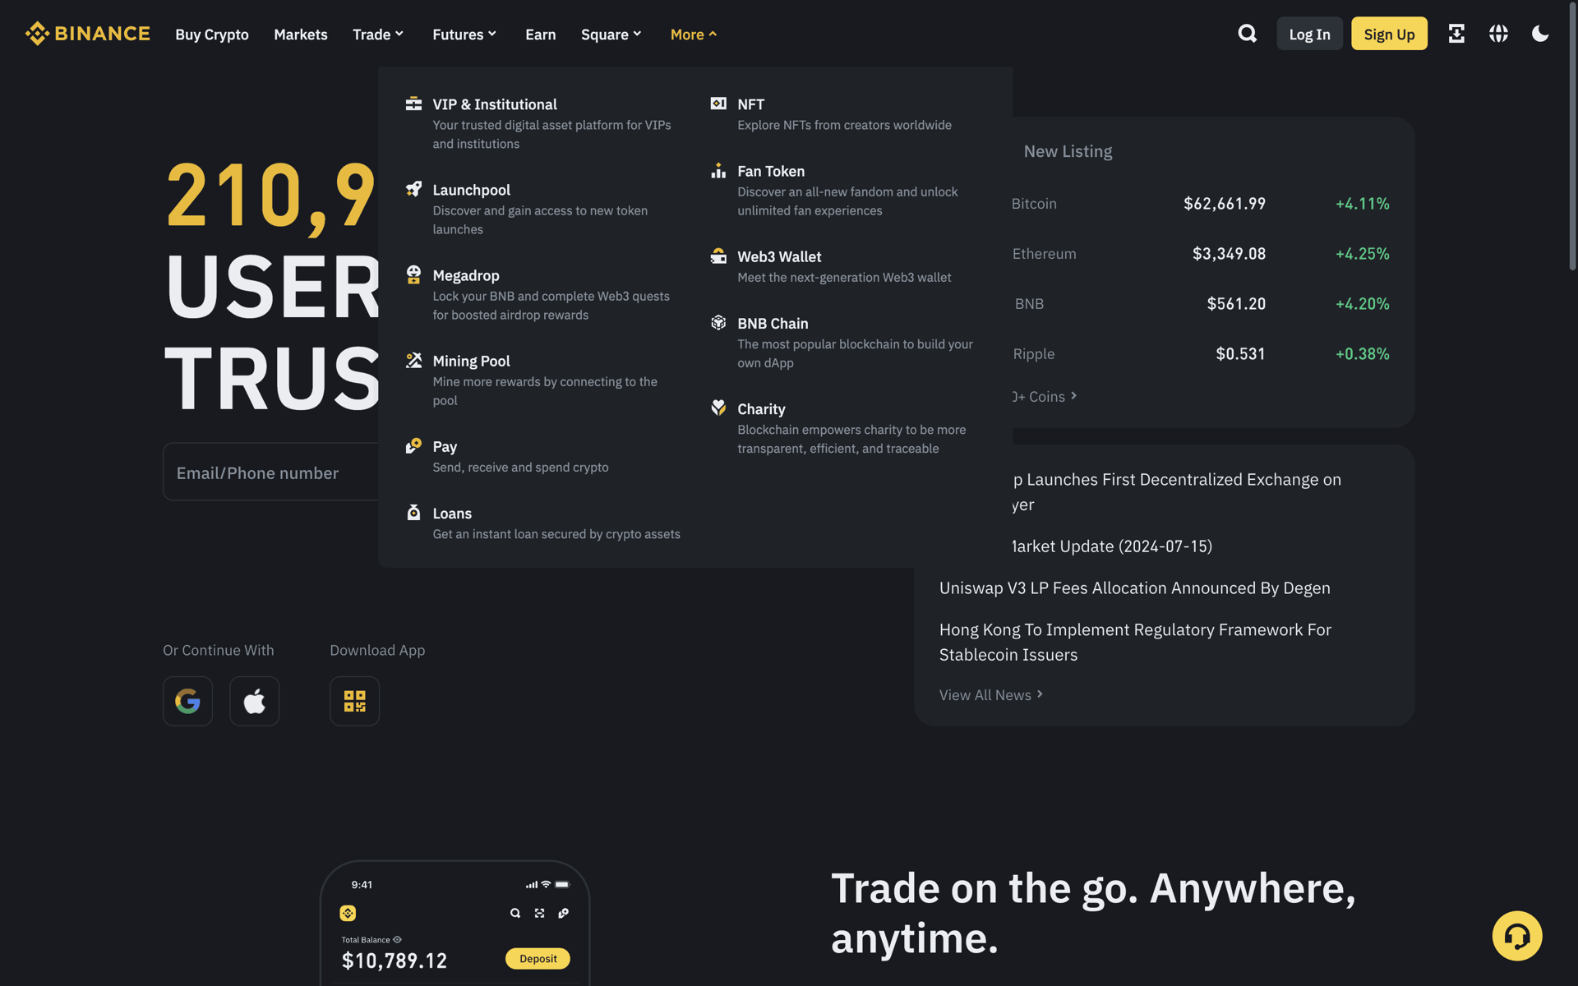Select the Ripple price row
Viewport: 1578px width, 986px height.
[x=1200, y=353]
